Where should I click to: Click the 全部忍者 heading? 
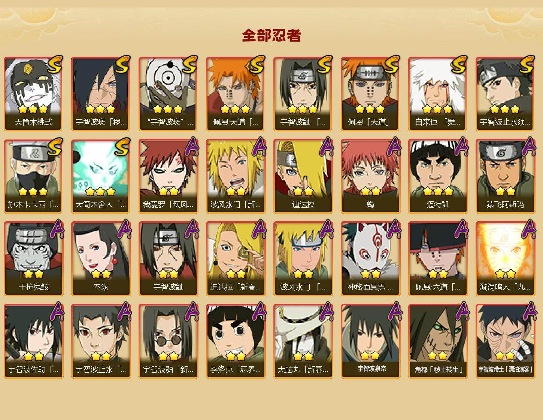click(x=271, y=35)
